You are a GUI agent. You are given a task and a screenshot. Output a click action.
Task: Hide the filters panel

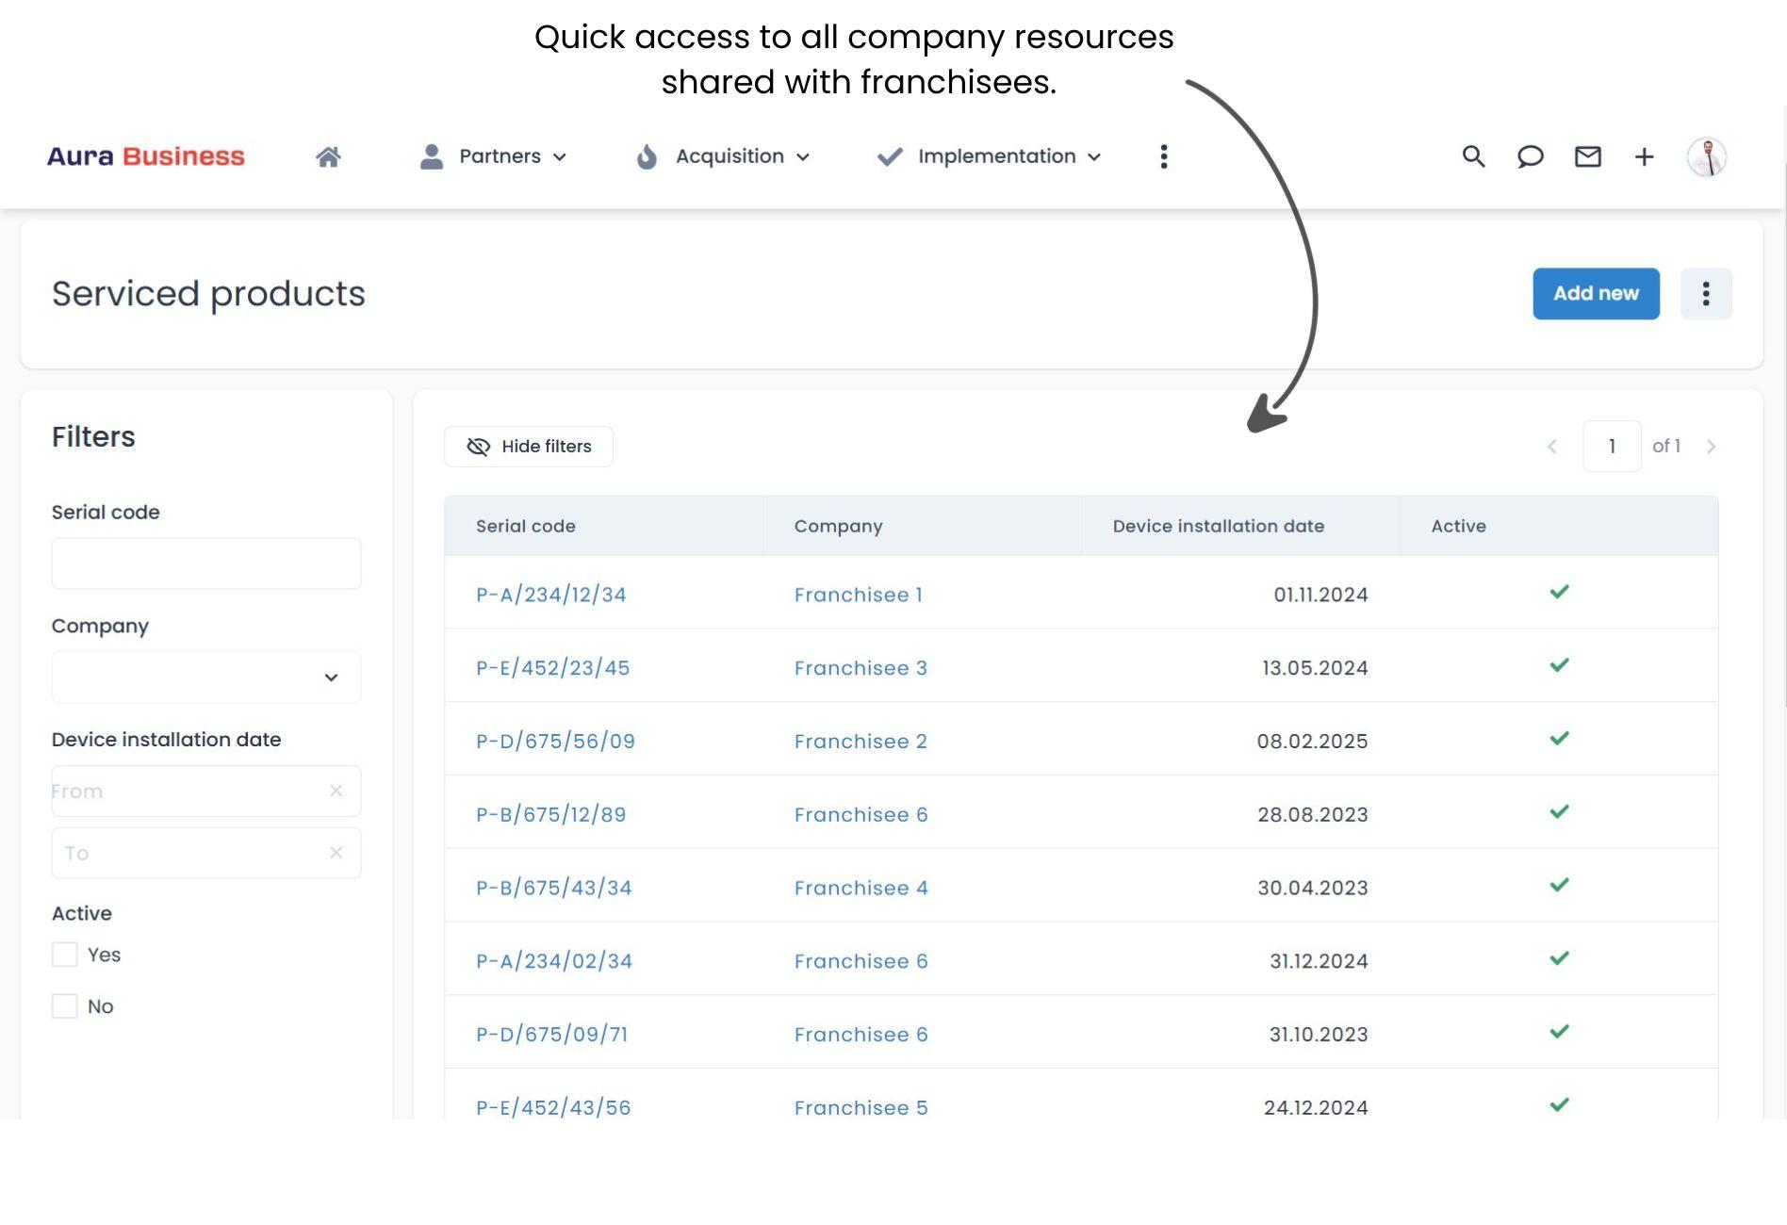(x=529, y=447)
